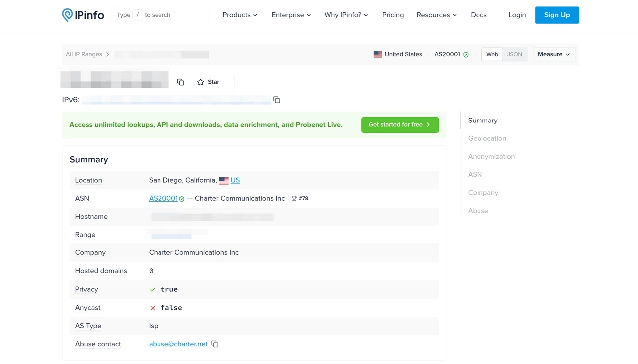The image size is (638, 364).
Task: Click the abuse@charter.net email link
Action: tap(178, 344)
